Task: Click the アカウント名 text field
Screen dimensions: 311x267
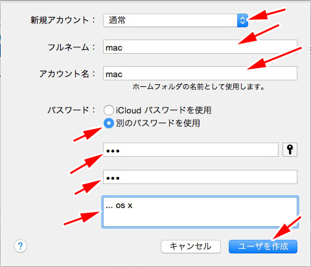Action: click(200, 73)
